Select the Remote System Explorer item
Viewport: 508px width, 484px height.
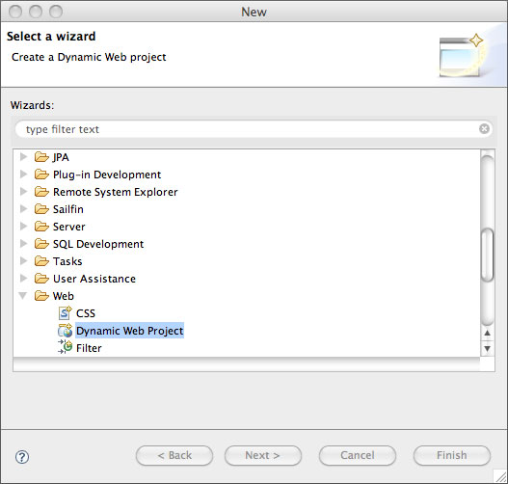[116, 192]
